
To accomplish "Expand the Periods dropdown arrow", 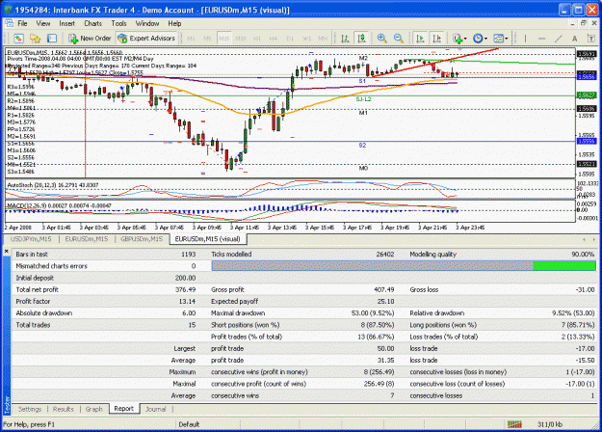I will pos(485,39).
